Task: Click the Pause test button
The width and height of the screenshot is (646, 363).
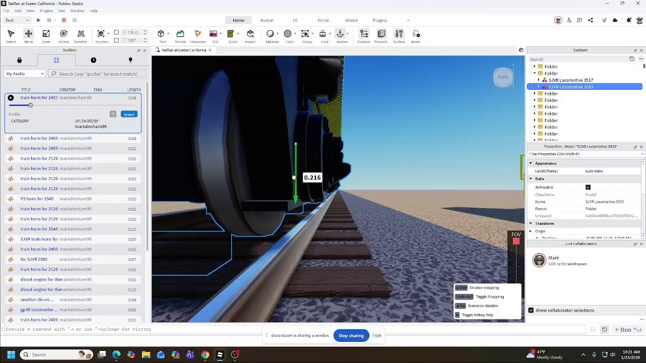Action: 49,20
